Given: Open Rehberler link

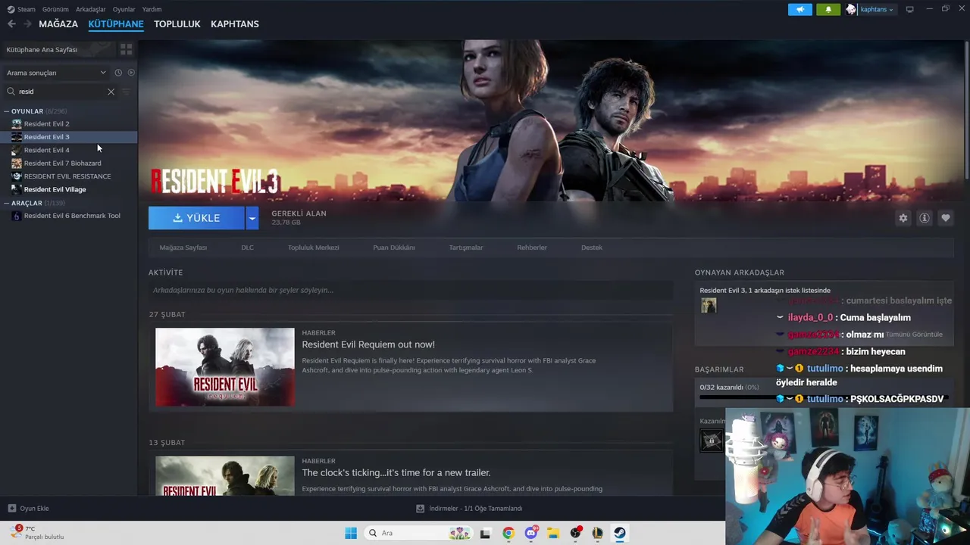Looking at the screenshot, I should click(532, 248).
